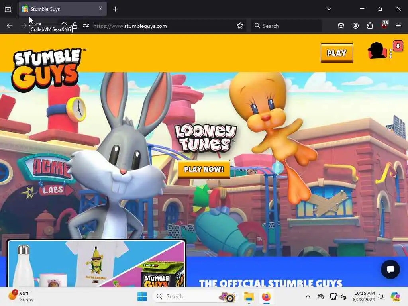
Task: Open the clock showing 10:15 AM
Action: pyautogui.click(x=364, y=296)
